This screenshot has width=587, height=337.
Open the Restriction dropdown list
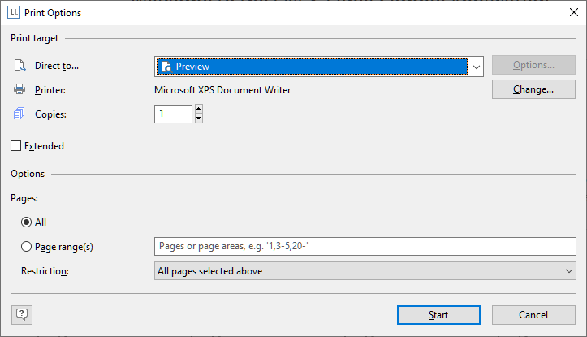point(365,270)
